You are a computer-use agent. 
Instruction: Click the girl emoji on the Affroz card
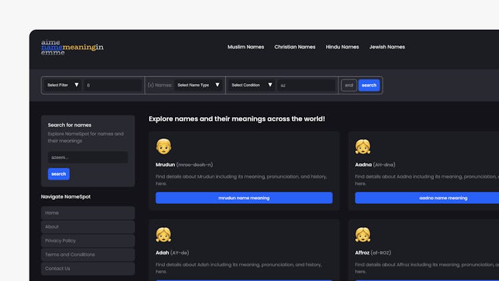pos(363,234)
